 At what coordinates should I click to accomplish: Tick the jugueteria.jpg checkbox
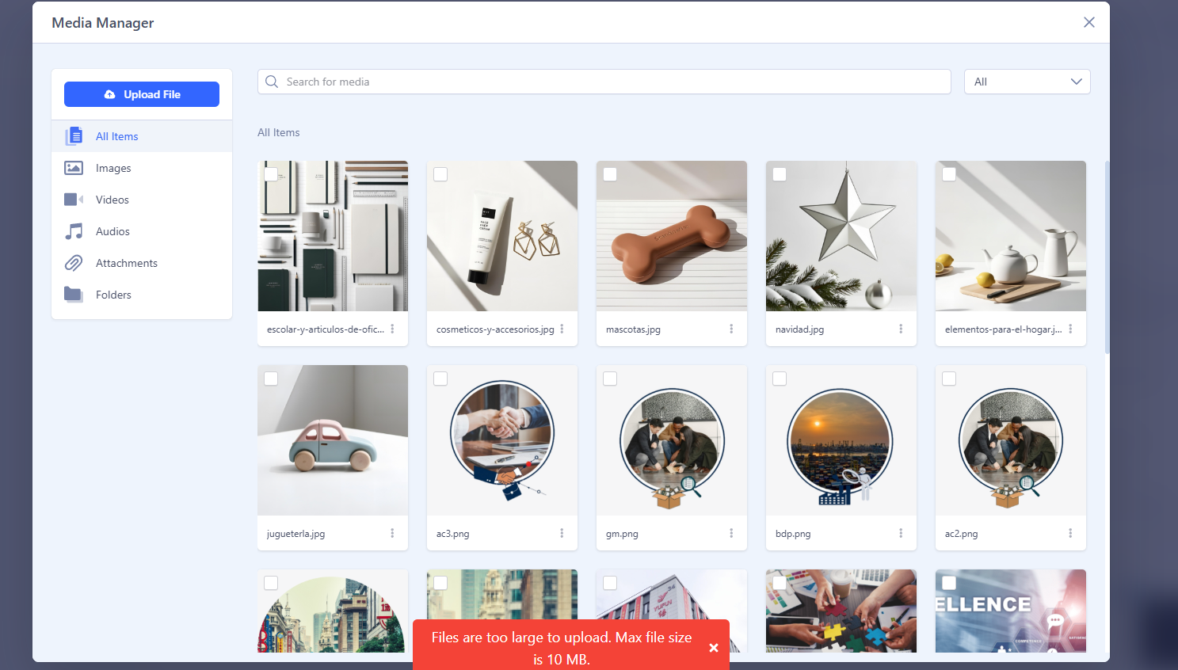(271, 379)
